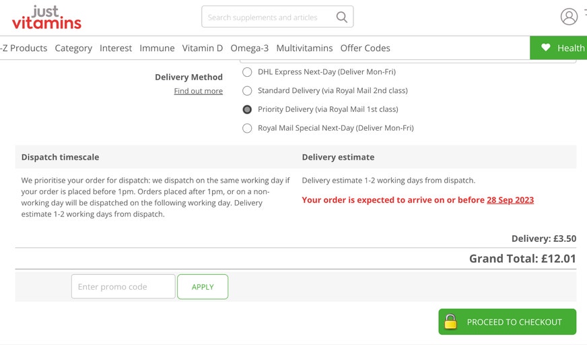Select Standard Delivery Royal Mail 2nd class
Image resolution: width=587 pixels, height=345 pixels.
247,91
